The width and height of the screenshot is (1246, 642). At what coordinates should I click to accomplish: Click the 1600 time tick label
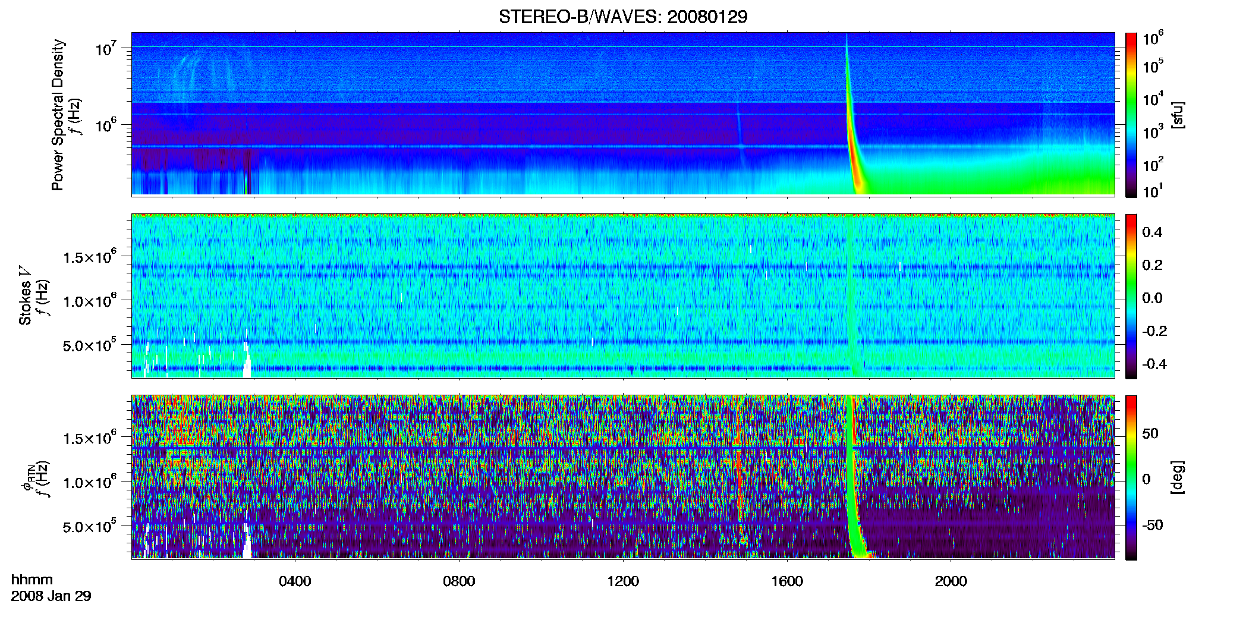click(x=787, y=581)
